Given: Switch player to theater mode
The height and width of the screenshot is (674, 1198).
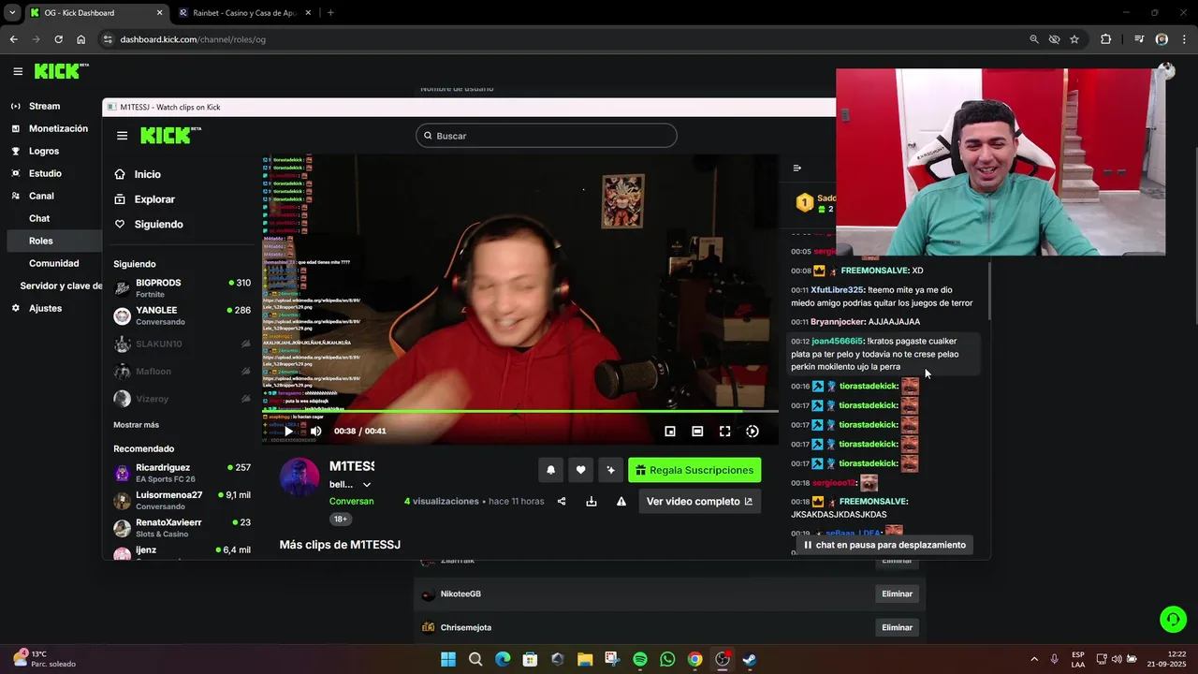Looking at the screenshot, I should 697,431.
